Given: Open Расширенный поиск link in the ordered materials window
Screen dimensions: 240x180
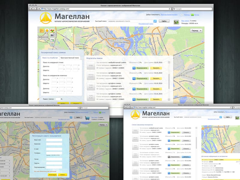Looking at the screenshot, I should point(214,119).
